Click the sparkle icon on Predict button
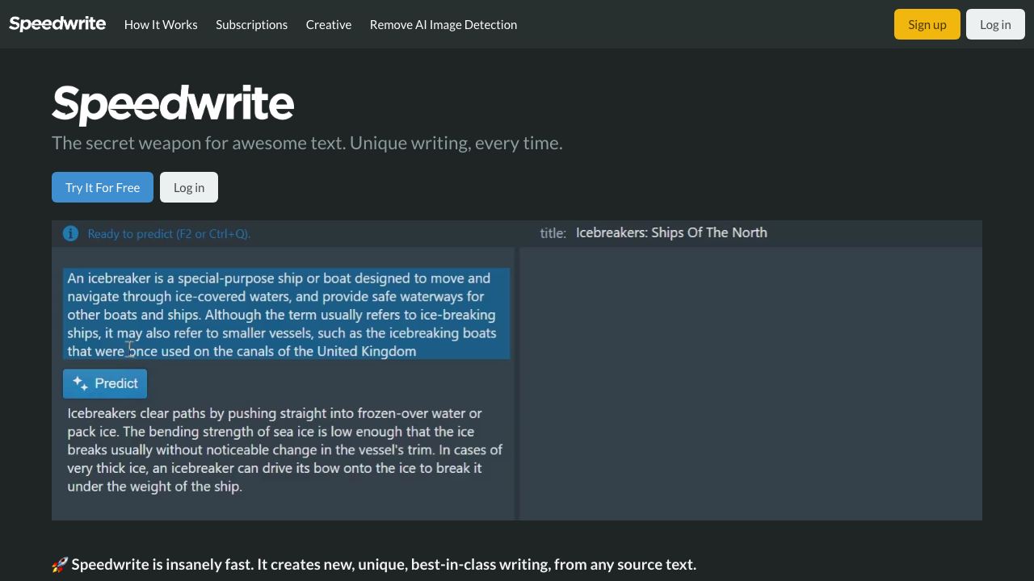 coord(80,383)
